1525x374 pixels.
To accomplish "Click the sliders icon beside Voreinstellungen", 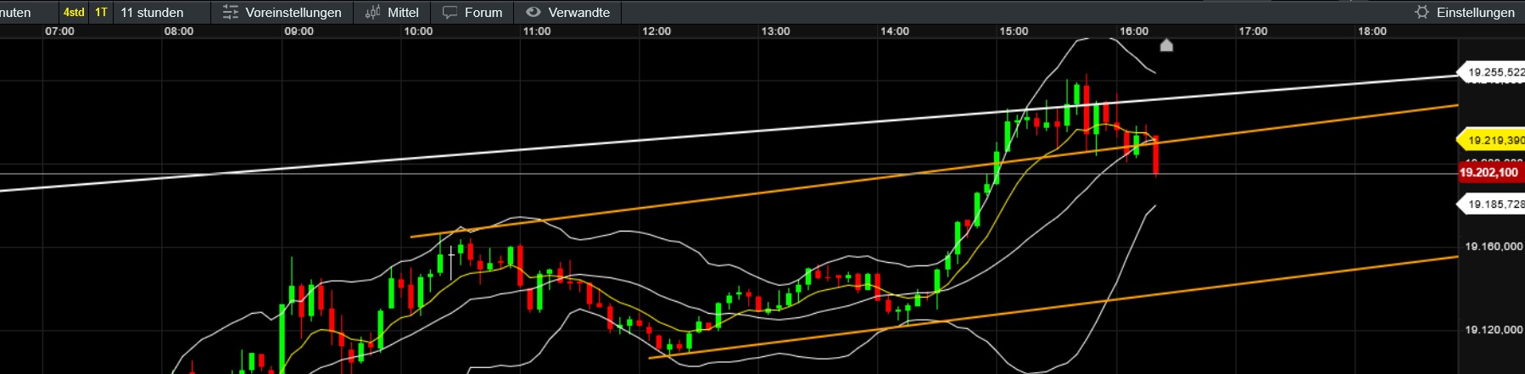I will pos(230,12).
